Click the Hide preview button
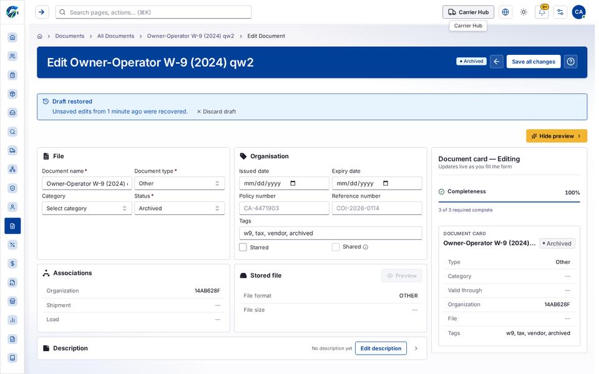 click(x=557, y=136)
